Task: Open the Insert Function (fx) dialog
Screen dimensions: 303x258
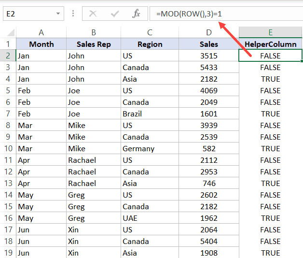Action: tap(137, 14)
